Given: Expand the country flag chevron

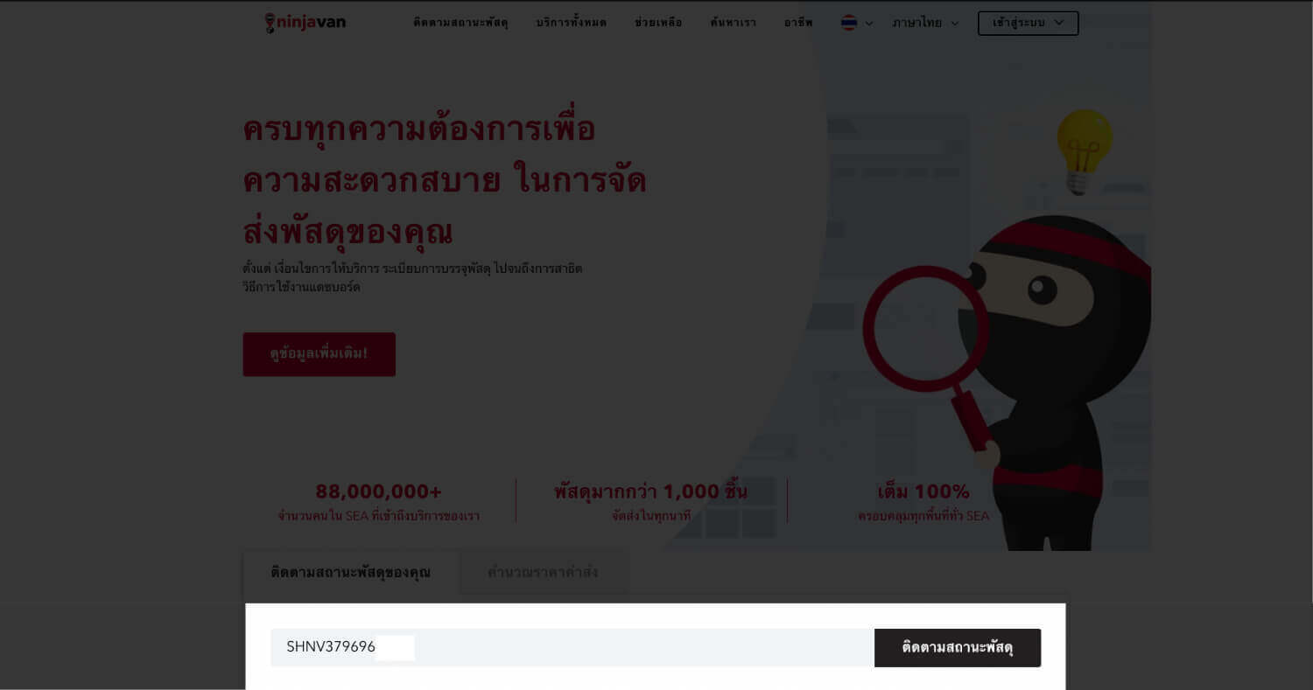Looking at the screenshot, I should (x=869, y=24).
